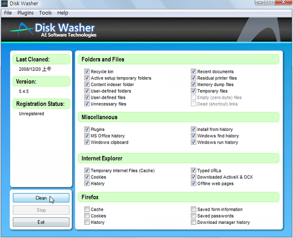
Task: Enable Firefox Cache cleaning
Action: click(x=87, y=209)
